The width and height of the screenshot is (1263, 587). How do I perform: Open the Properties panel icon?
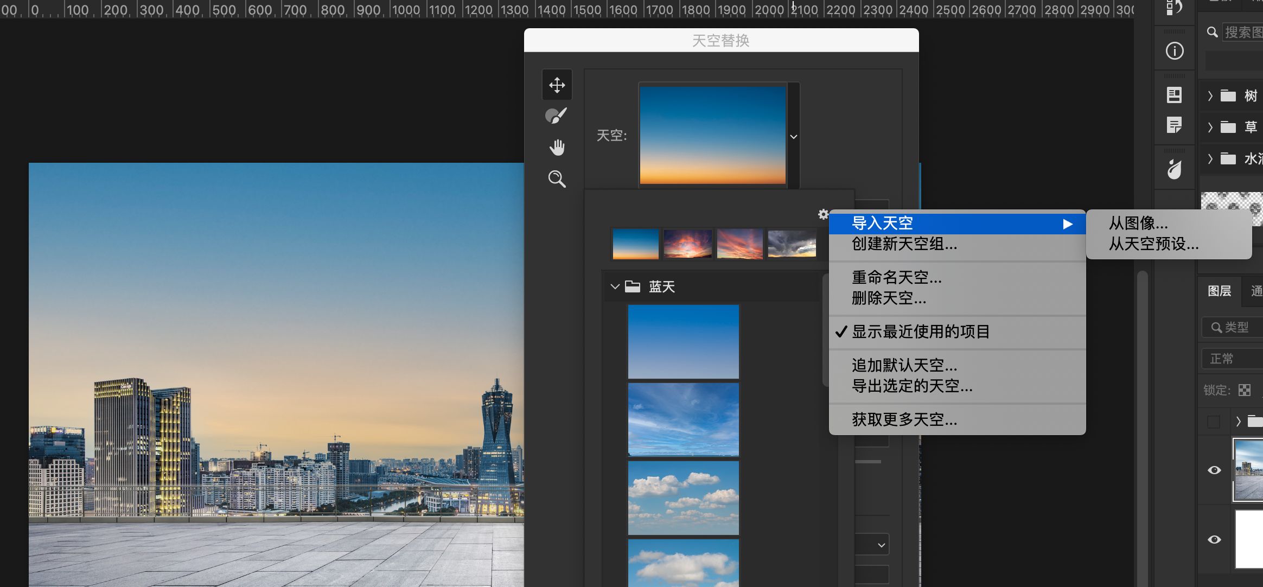click(1175, 95)
